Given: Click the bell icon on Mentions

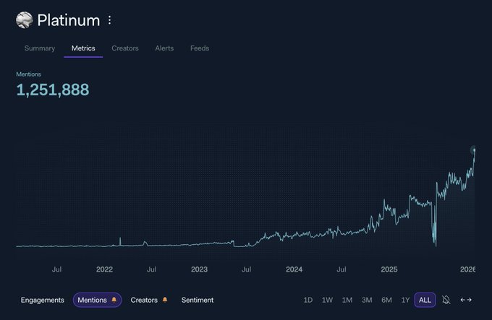Looking at the screenshot, I should (x=114, y=300).
